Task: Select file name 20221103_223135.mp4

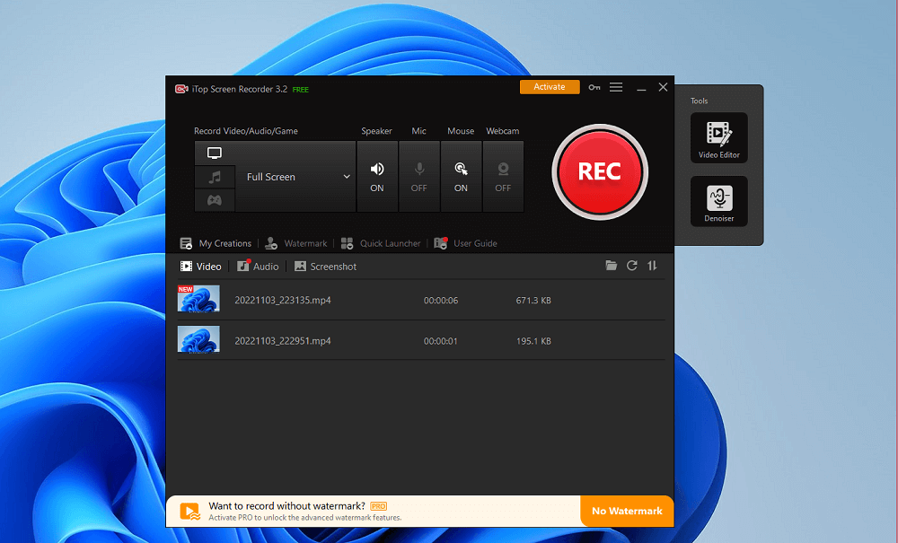Action: tap(283, 301)
